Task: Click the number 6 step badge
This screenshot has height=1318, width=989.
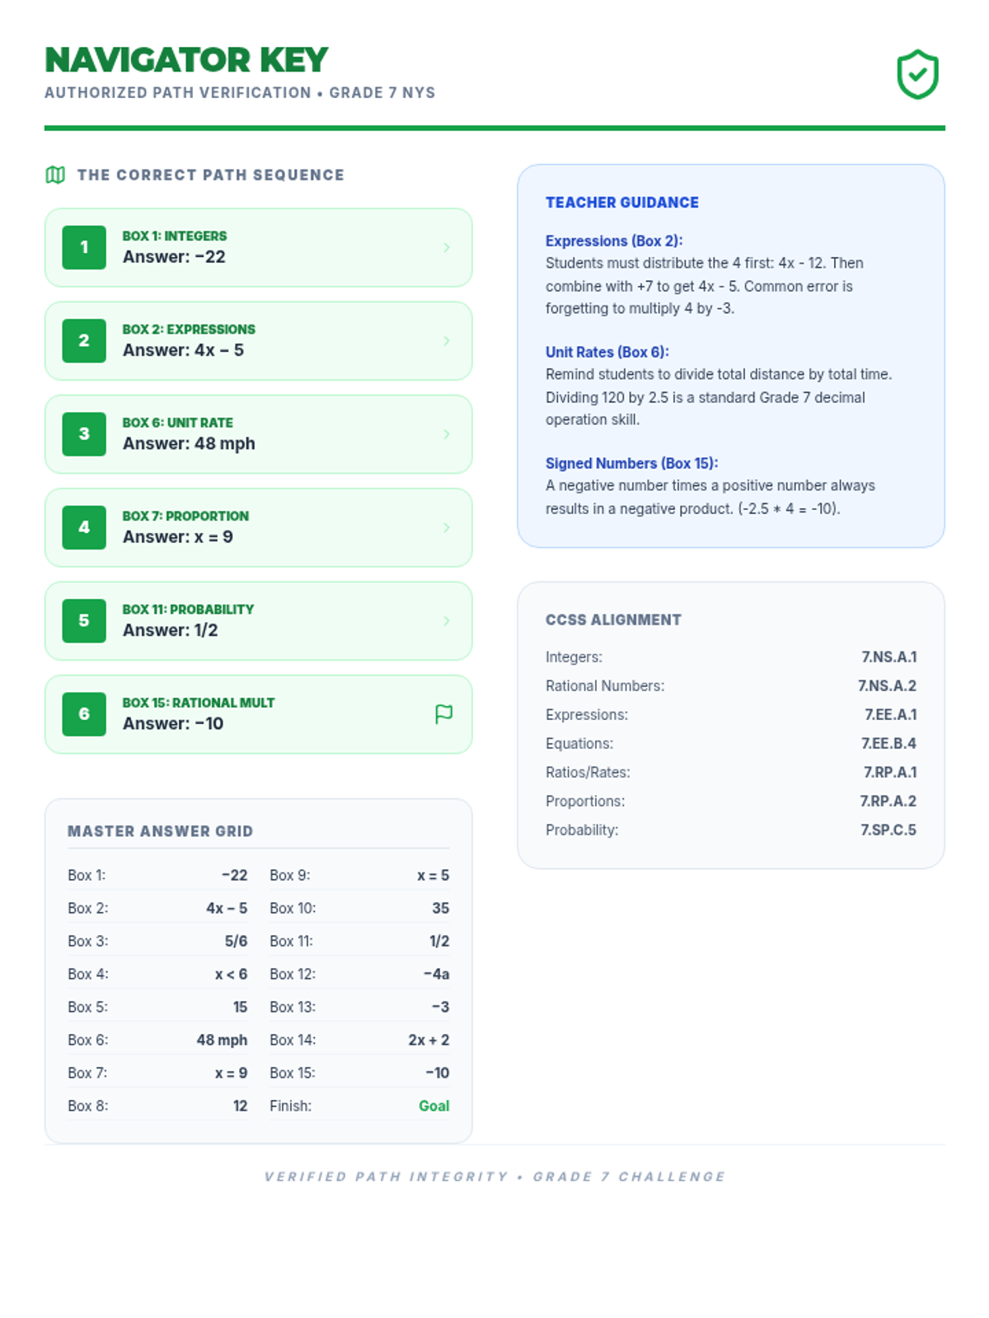Action: click(x=84, y=714)
